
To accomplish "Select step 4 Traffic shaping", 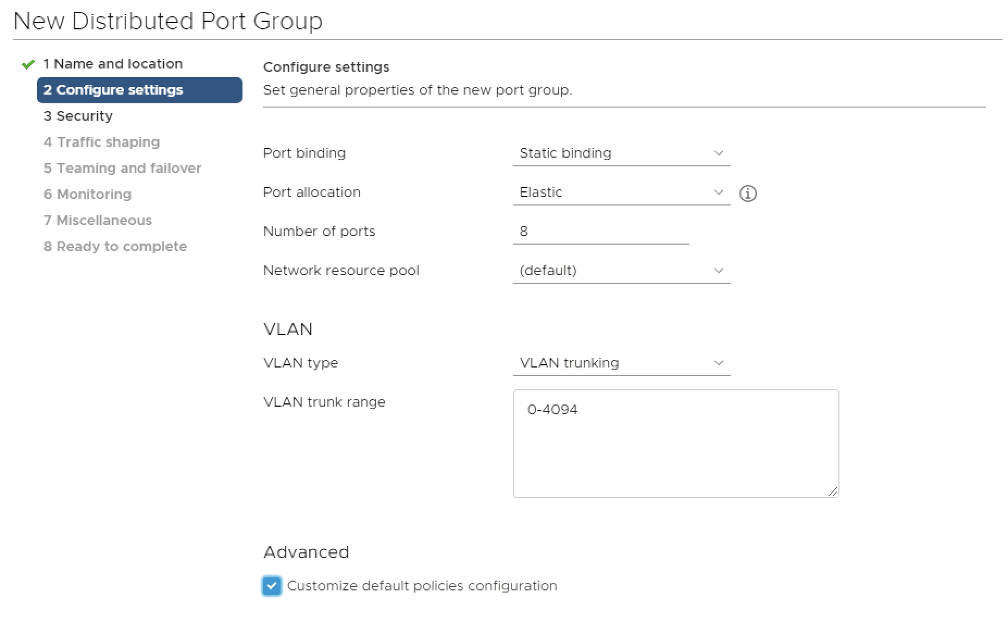I will tap(102, 142).
